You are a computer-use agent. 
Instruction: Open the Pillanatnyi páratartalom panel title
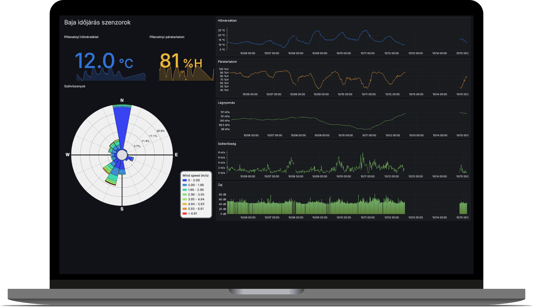(167, 37)
